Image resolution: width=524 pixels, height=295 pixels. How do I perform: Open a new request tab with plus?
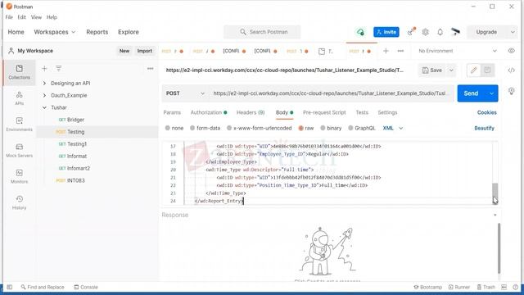386,51
